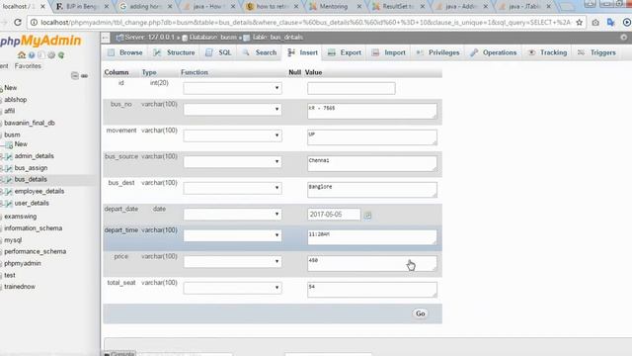
Task: Close the 'adding hor' Google tab
Action: (x=170, y=7)
